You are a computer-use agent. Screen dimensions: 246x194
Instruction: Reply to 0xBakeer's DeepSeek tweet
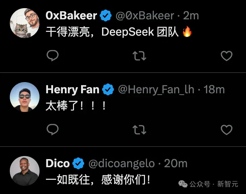53,55
